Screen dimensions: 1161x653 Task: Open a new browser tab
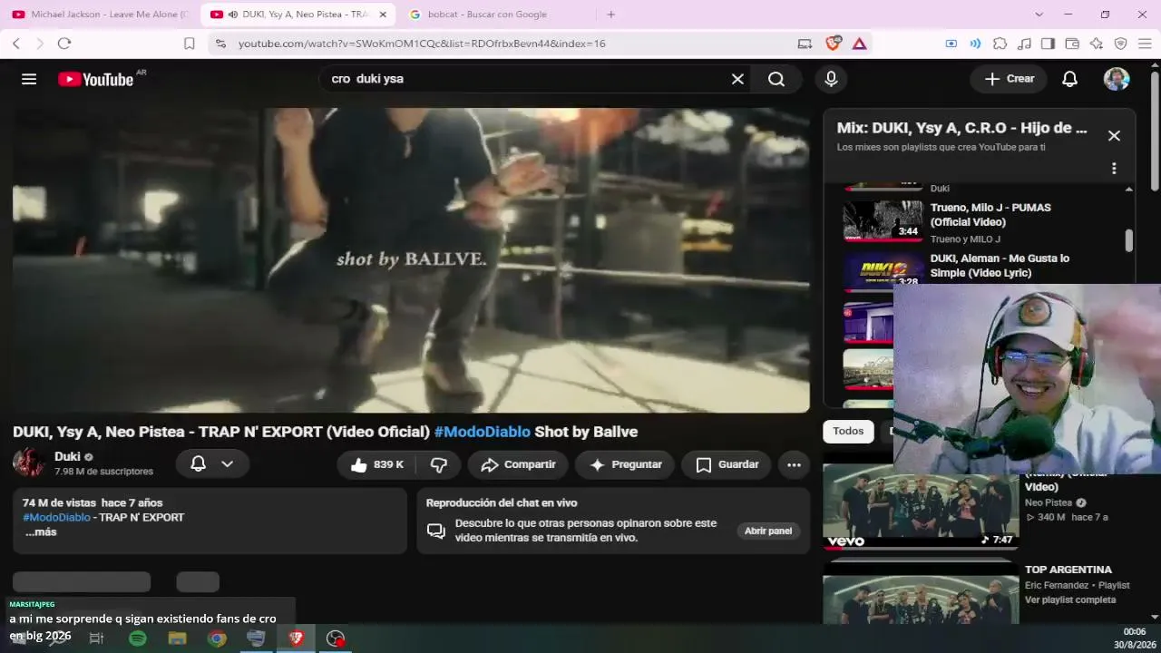point(611,15)
